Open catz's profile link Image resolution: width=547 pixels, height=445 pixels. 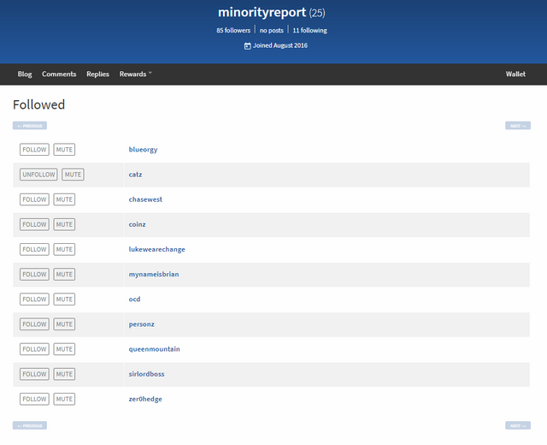point(135,175)
